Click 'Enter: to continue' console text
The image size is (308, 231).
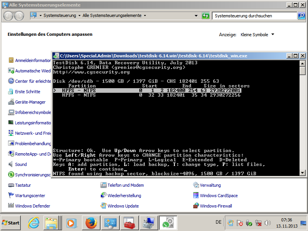pyautogui.click(x=96, y=169)
